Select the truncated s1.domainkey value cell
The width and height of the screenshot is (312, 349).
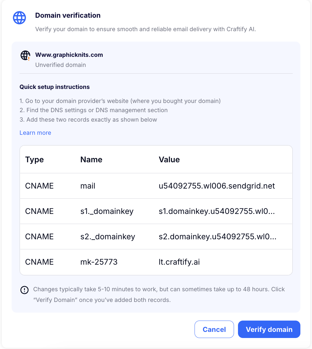(217, 211)
